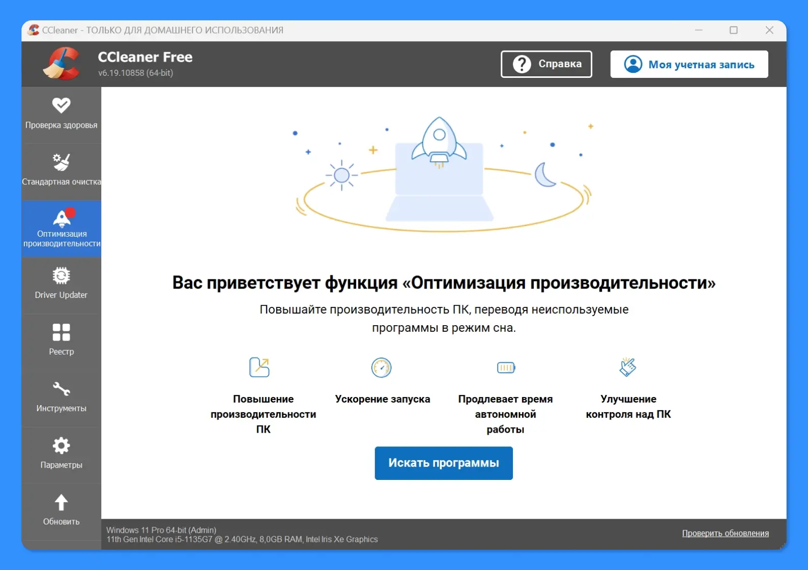
Task: Click the CCleaner Free title text
Action: click(145, 57)
